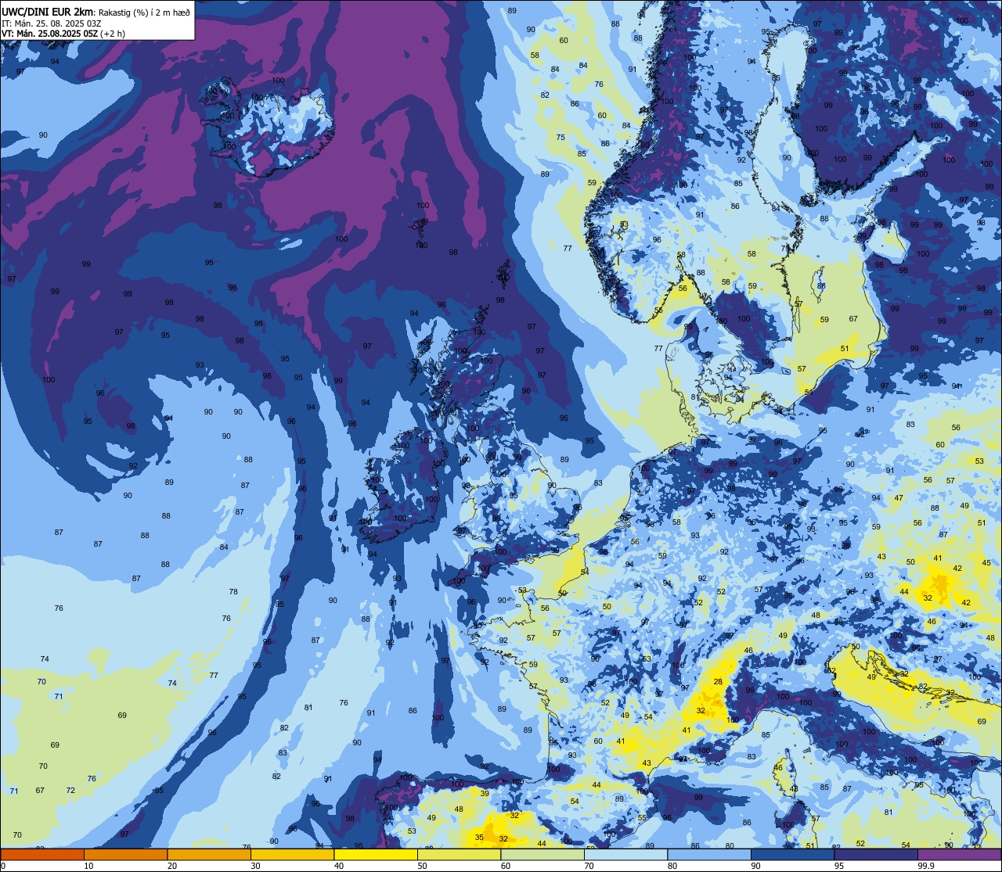Click the 40–50 bright yellow legend segment
The image size is (1002, 872).
(376, 854)
